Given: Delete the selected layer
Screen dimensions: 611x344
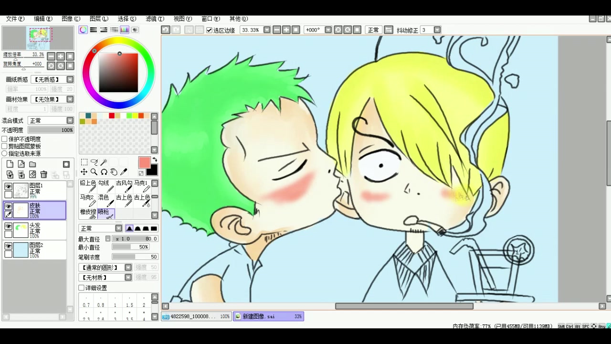Looking at the screenshot, I should 44,174.
